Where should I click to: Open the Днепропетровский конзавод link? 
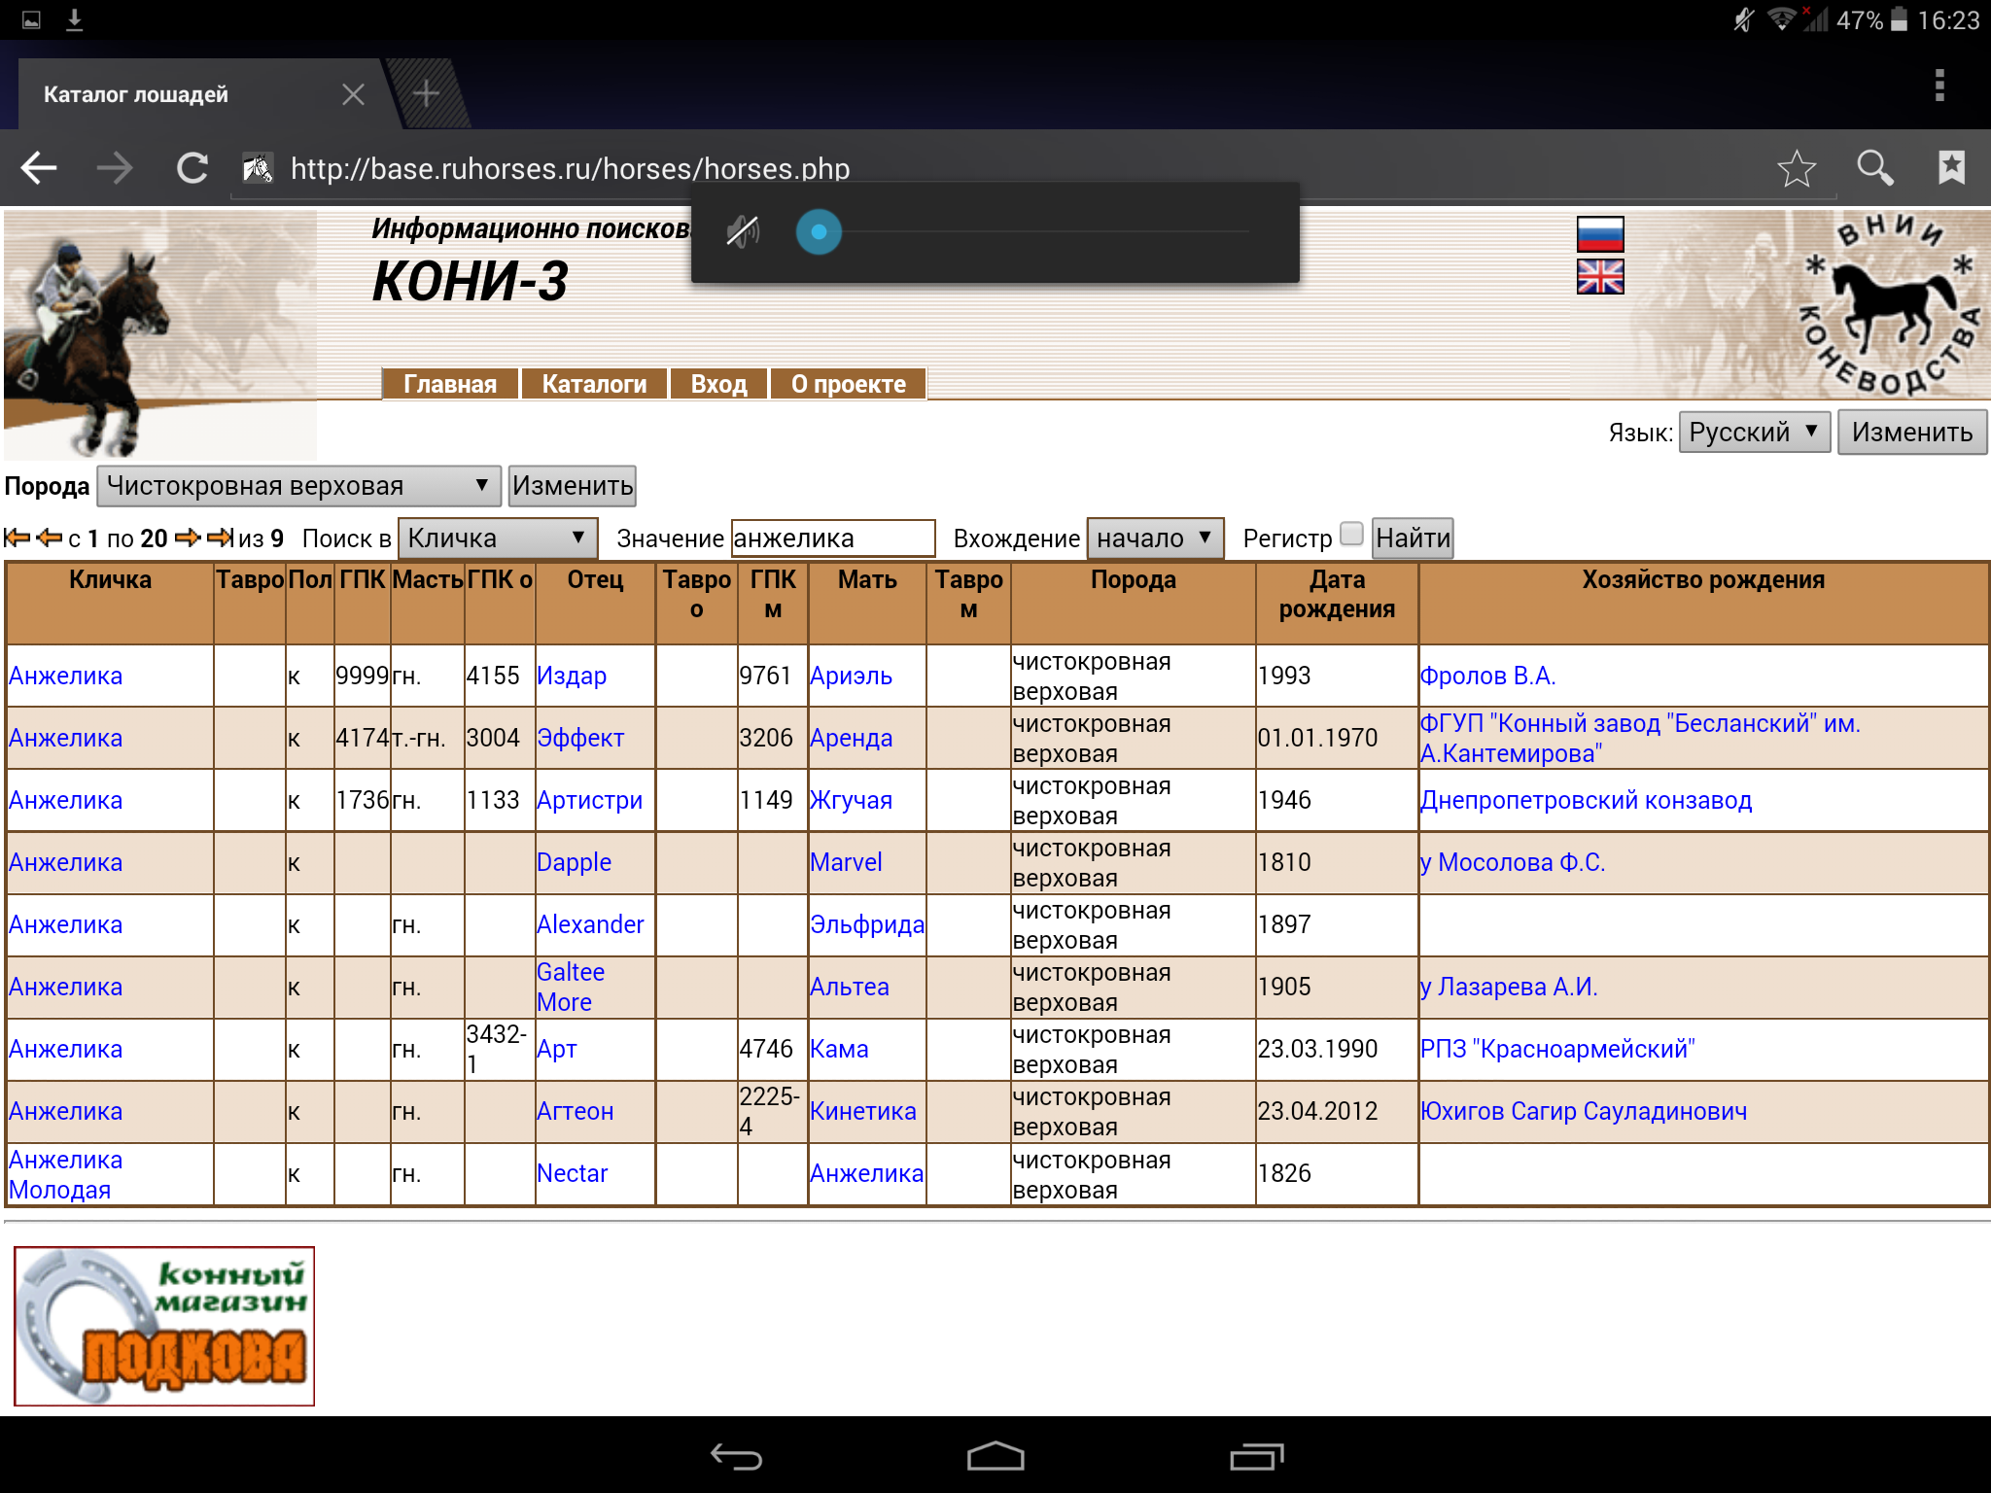click(1585, 800)
